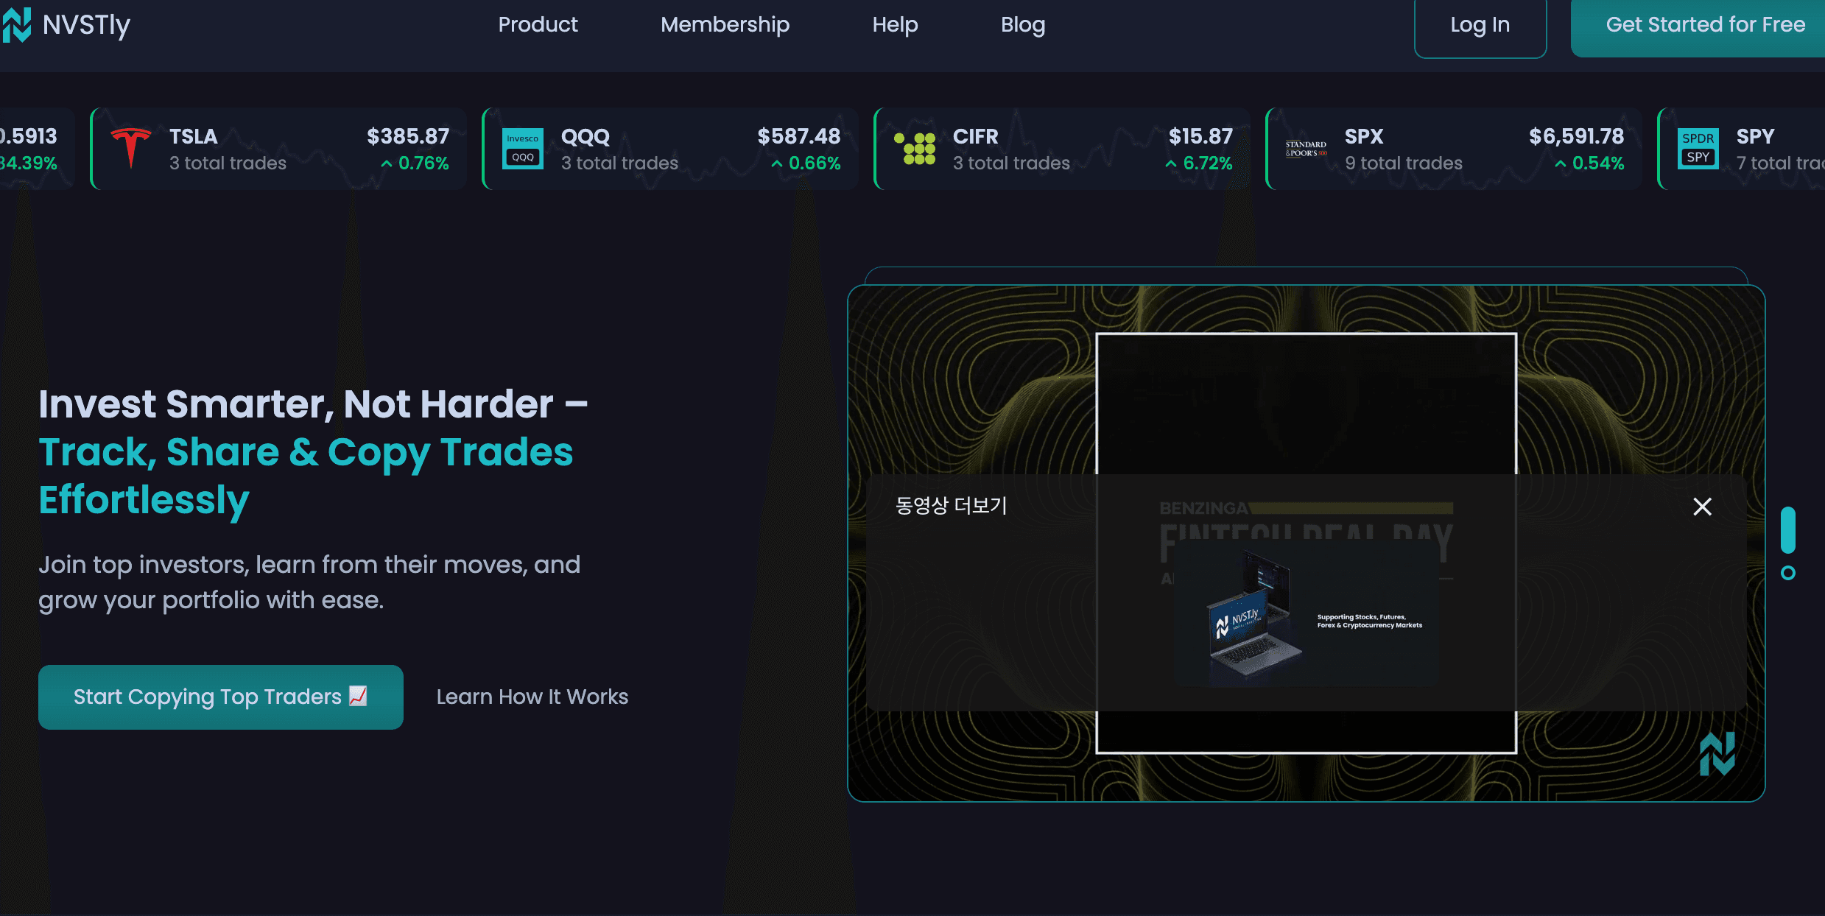The height and width of the screenshot is (916, 1825).
Task: Click the yellow CIFR company icon
Action: (x=915, y=147)
